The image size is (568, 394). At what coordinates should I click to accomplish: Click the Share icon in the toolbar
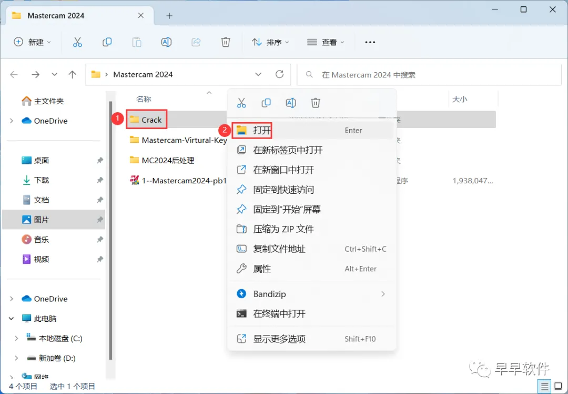(196, 42)
